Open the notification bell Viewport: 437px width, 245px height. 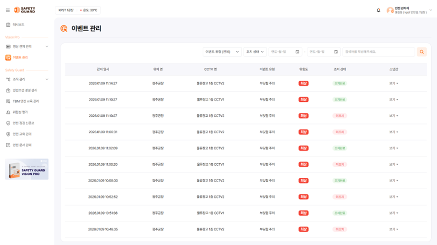378,10
